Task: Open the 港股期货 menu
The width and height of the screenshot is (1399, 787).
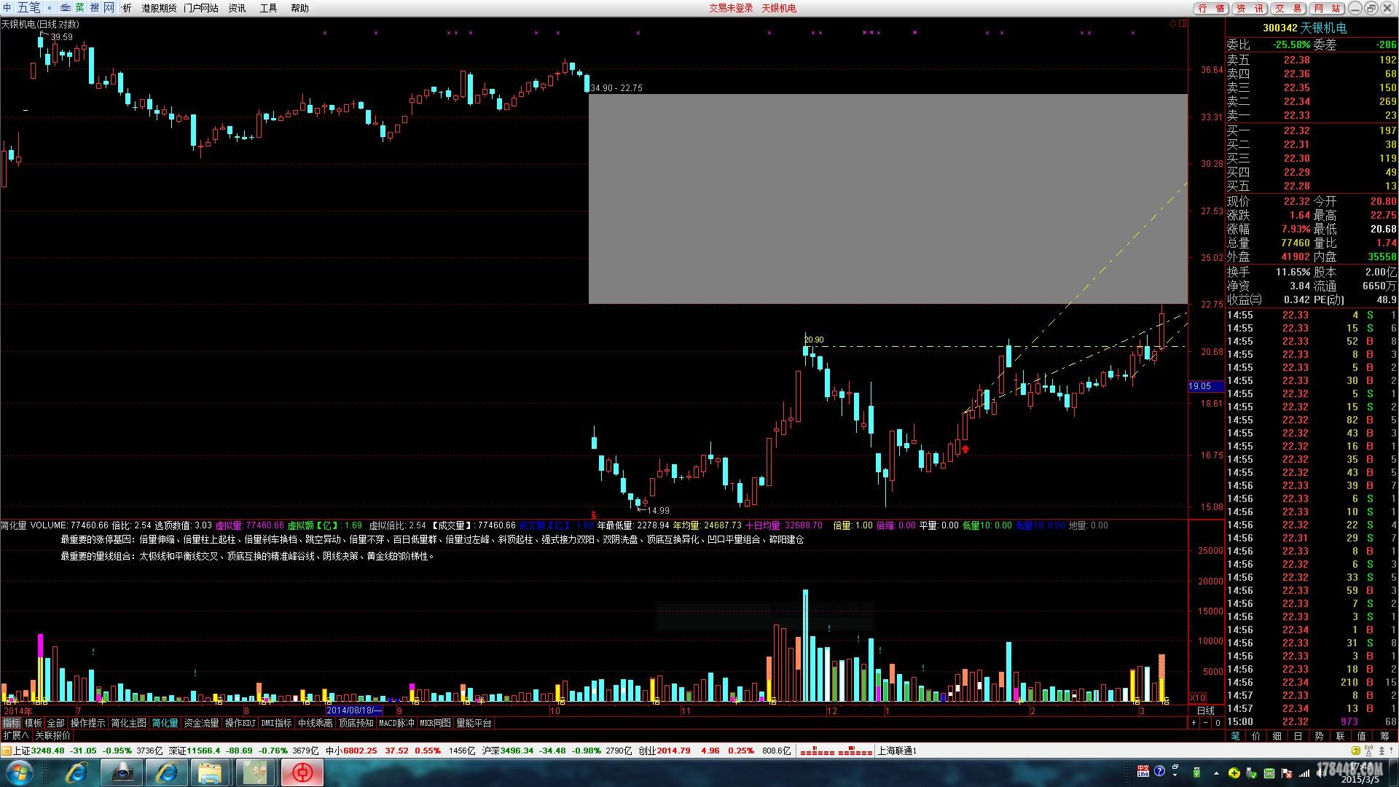Action: (x=159, y=8)
